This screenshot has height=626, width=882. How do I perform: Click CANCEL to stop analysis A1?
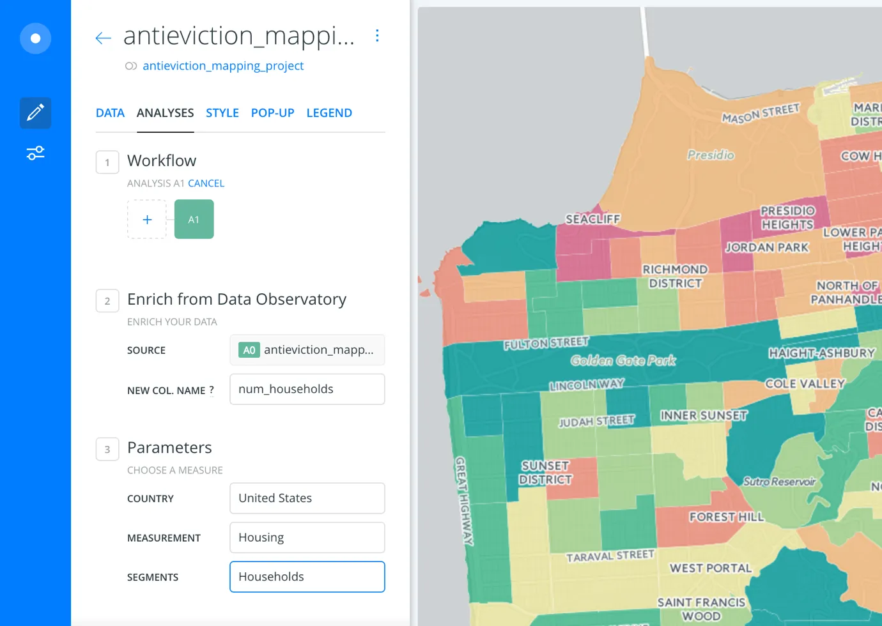tap(206, 183)
